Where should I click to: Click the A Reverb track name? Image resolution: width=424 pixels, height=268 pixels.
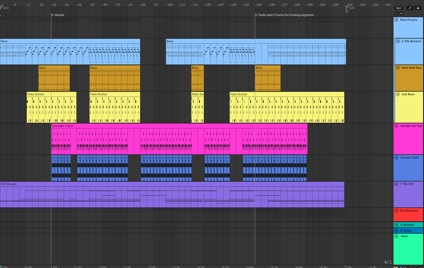coord(407,225)
